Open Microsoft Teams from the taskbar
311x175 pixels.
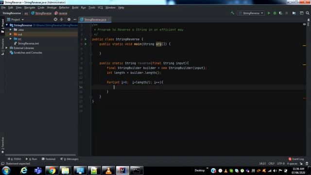pyautogui.click(x=38, y=171)
